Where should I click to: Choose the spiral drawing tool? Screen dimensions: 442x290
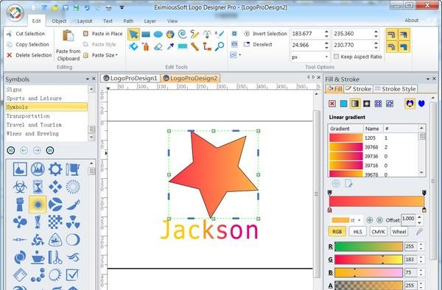(183, 35)
